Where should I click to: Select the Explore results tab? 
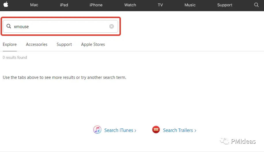(10, 44)
